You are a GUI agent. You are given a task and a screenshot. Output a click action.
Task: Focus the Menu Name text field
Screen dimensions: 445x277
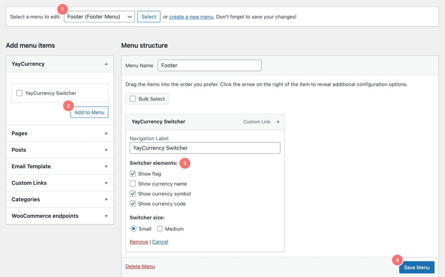click(209, 65)
